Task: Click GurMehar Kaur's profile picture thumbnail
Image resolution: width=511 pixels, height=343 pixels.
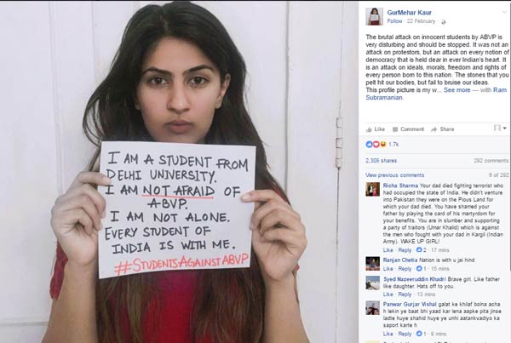Action: coord(374,16)
